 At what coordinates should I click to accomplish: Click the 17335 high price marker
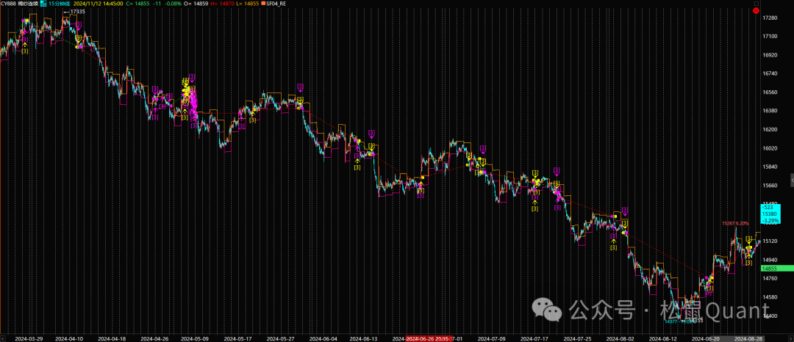(x=76, y=12)
